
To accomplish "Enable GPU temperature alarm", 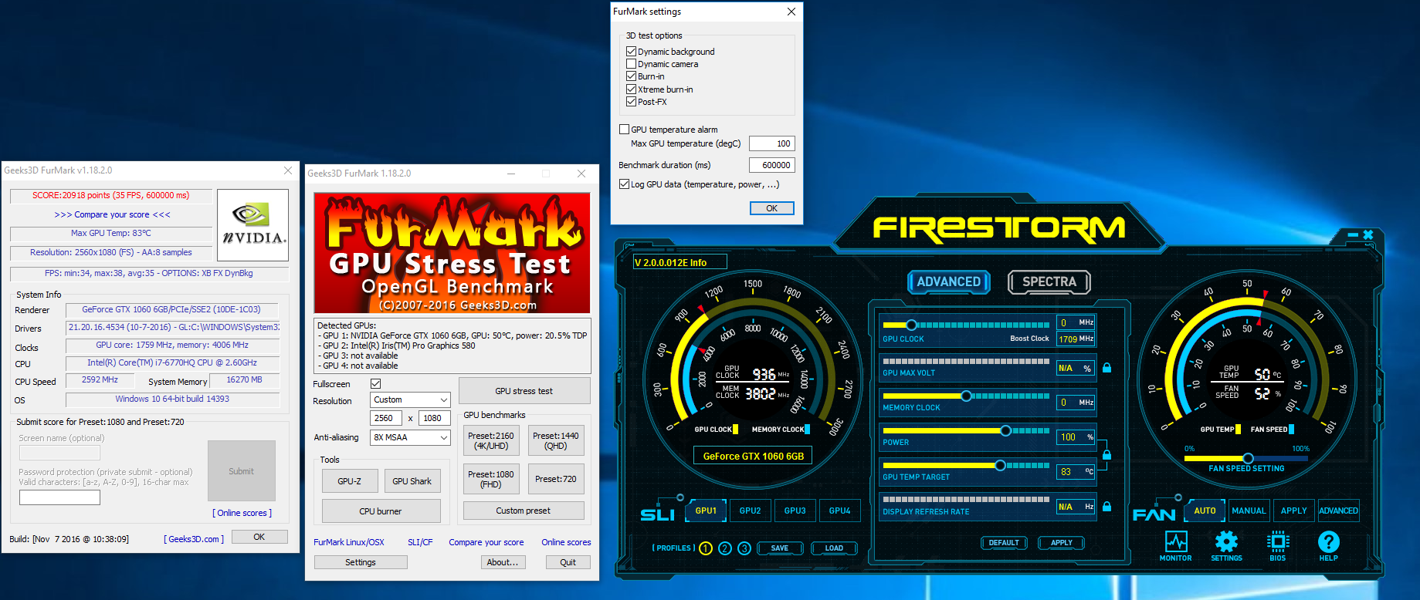I will coord(625,130).
